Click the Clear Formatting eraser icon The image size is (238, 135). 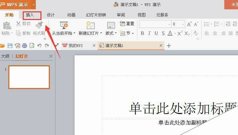[x=196, y=33]
